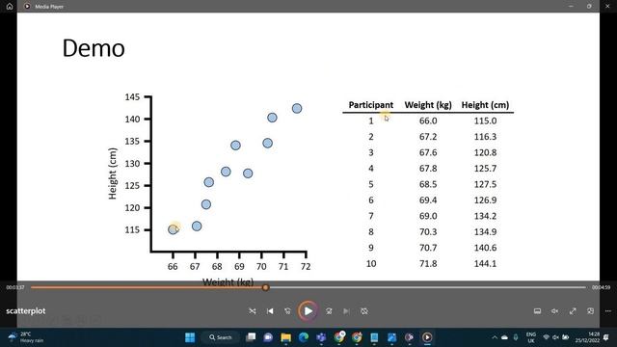Image resolution: width=617 pixels, height=347 pixels.
Task: Open Task View from the taskbar
Action: tap(251, 337)
